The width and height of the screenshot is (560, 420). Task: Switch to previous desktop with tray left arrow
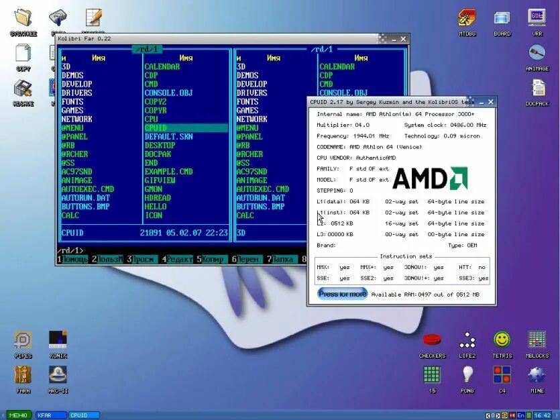[x=488, y=415]
